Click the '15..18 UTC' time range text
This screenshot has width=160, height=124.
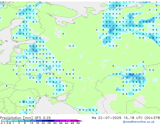(x=133, y=118)
